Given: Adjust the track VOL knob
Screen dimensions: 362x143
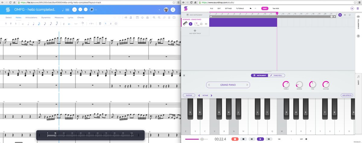Looking at the screenshot, I should 196,24.
